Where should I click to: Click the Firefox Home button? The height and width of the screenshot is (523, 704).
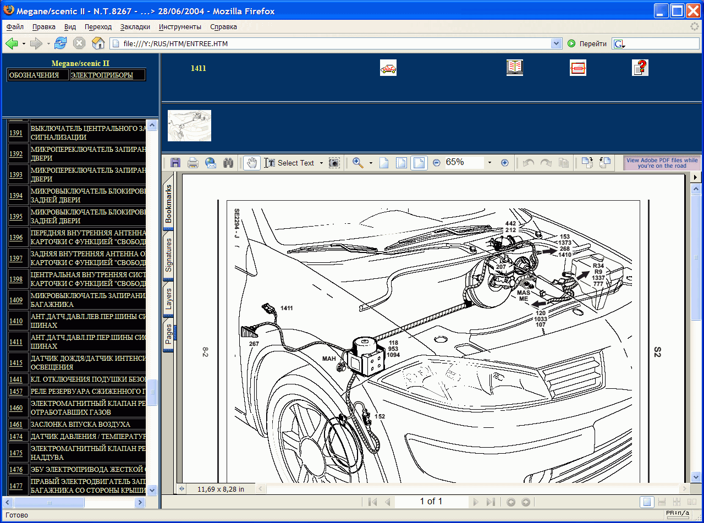pos(98,43)
